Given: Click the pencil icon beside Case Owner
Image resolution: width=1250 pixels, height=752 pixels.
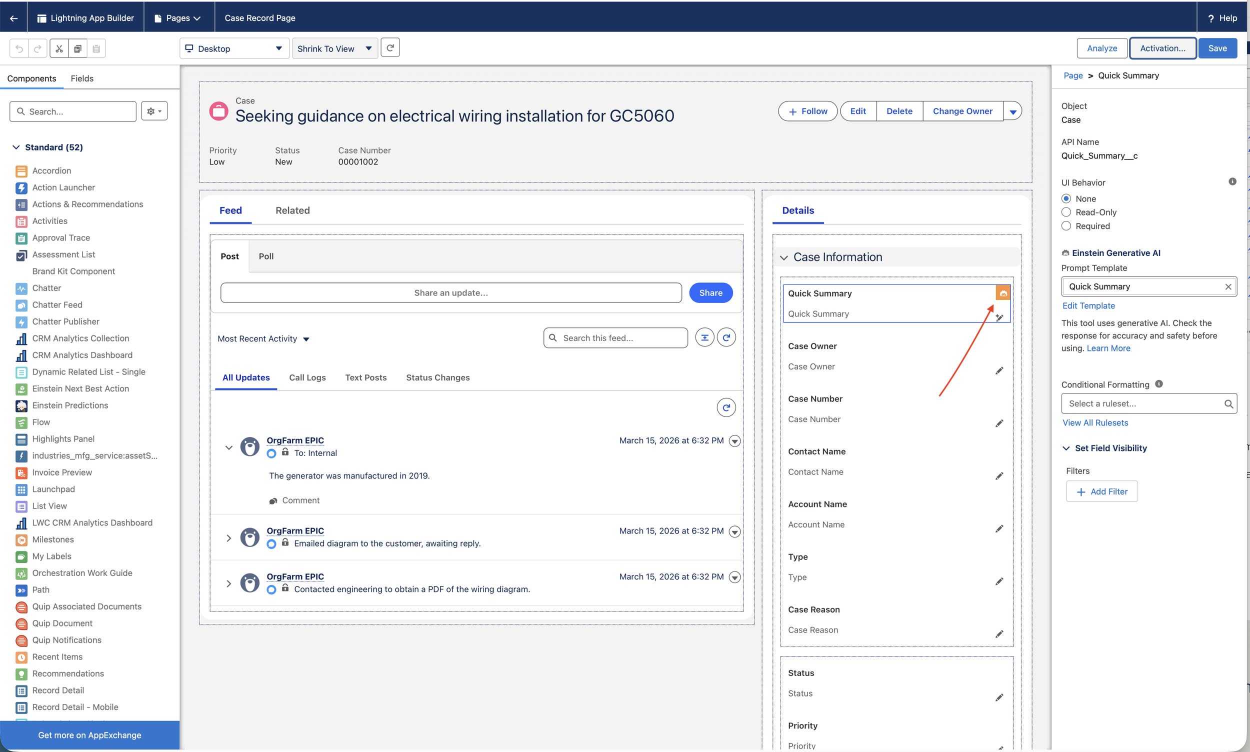Looking at the screenshot, I should (x=999, y=370).
